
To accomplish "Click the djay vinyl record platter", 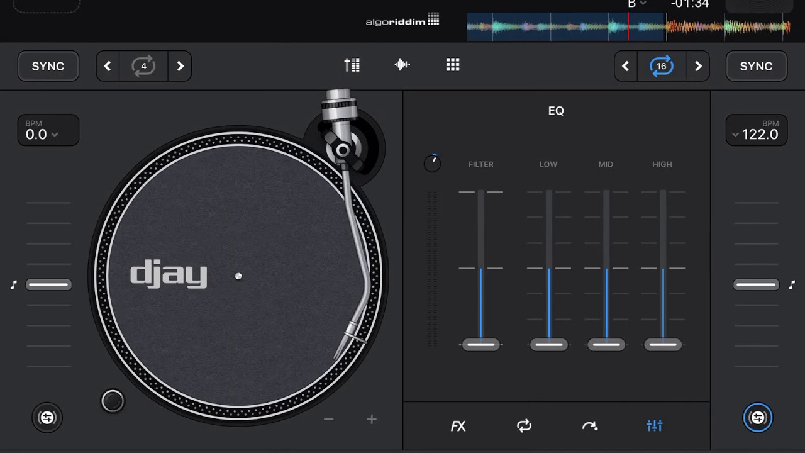I will [238, 276].
